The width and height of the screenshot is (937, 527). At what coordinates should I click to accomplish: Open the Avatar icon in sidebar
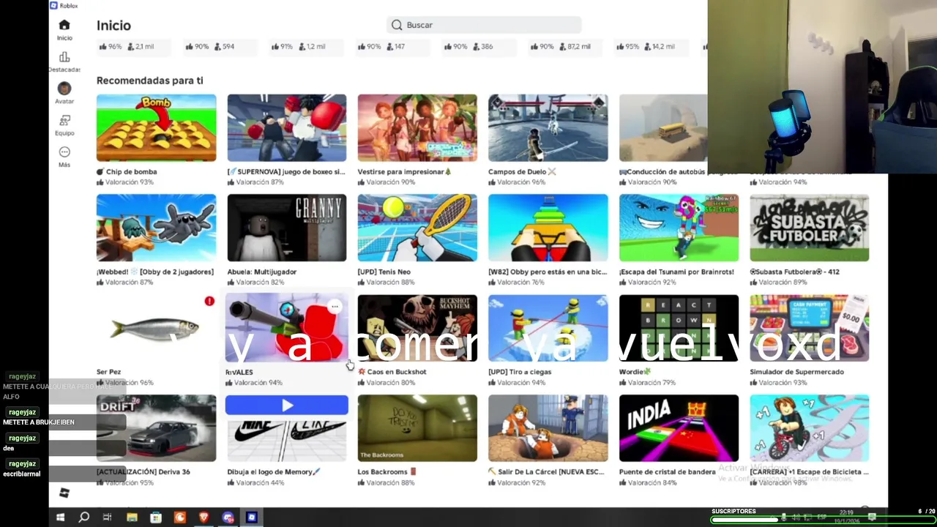(x=64, y=89)
